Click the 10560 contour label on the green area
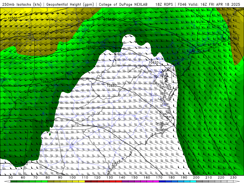Screen dimensions: 244x183 (x=109, y=19)
